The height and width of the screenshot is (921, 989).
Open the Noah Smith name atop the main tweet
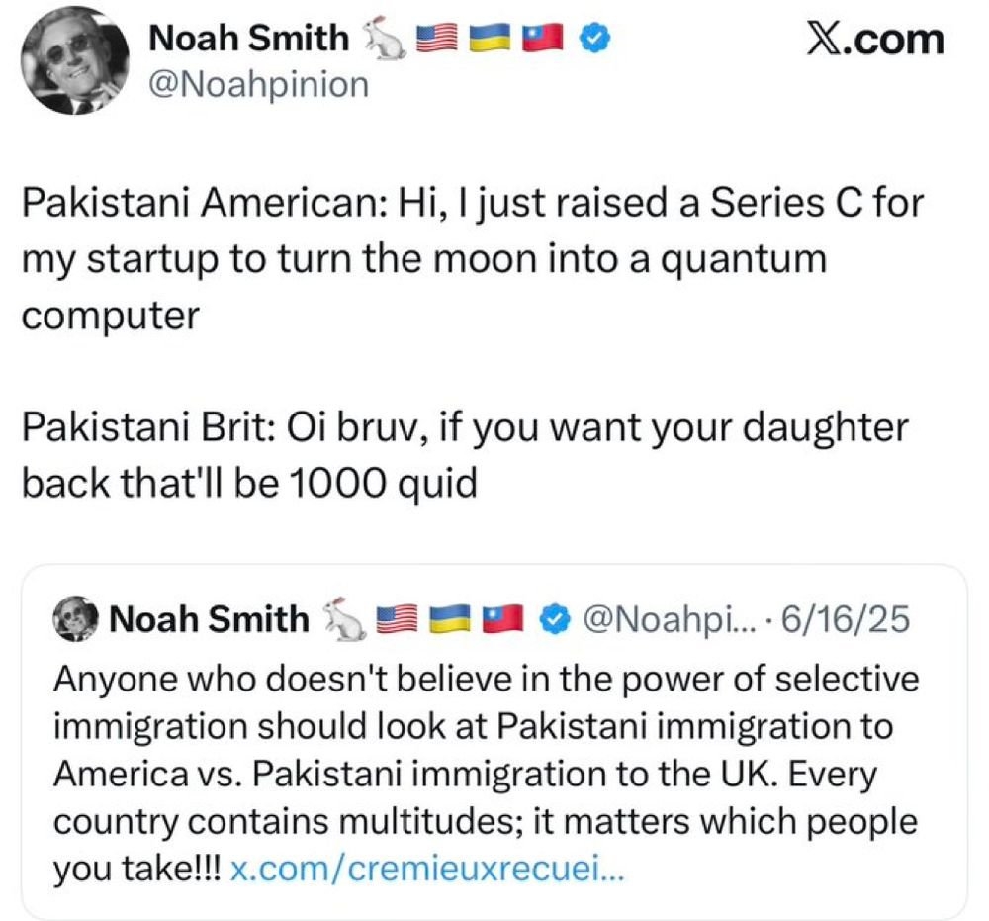(247, 39)
